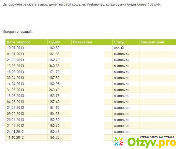The image size is (176, 149).
Task: Click the amount 340.65
Action: click(x=54, y=66)
